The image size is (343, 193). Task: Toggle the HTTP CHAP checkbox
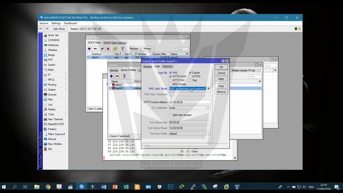click(170, 76)
